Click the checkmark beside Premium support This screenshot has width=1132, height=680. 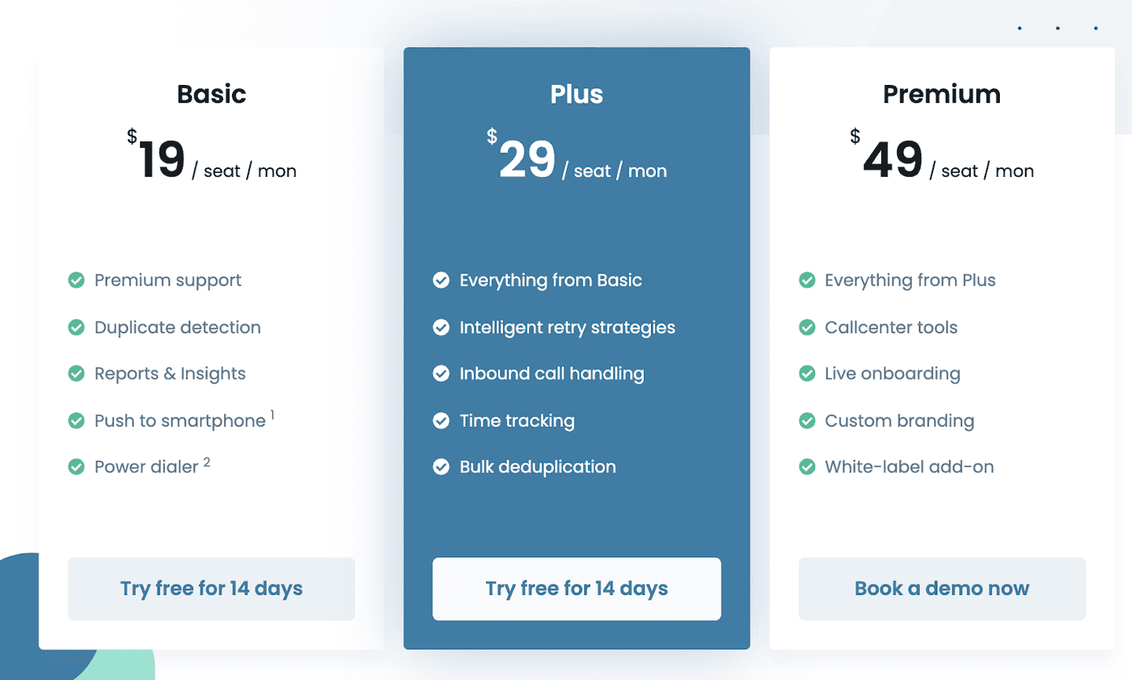[x=76, y=280]
